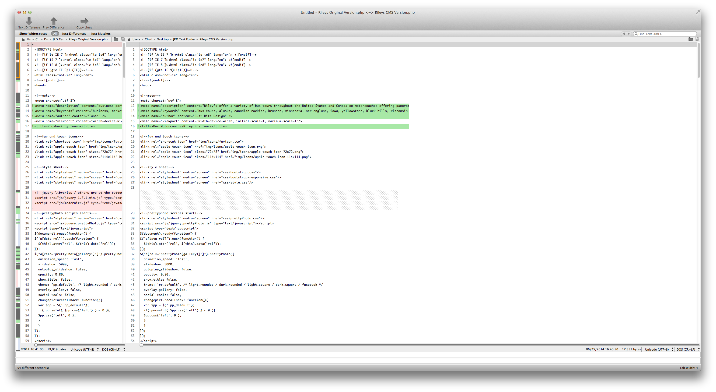Screen dimensions: 716x392
Task: Open left pane Unicode (UTF-8) encoding dropdown
Action: pos(84,349)
